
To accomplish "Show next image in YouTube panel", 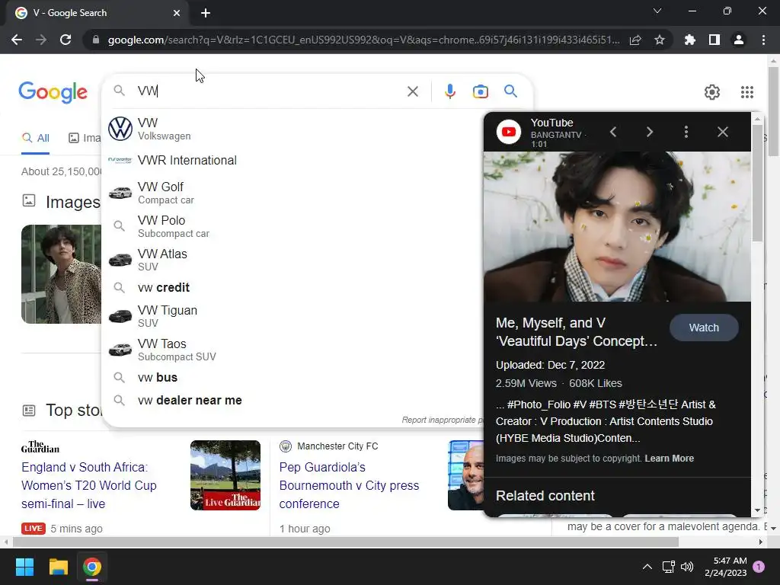I will pyautogui.click(x=649, y=132).
